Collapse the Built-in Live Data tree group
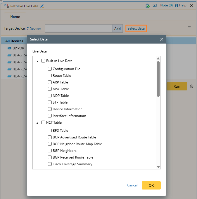 (x=38, y=61)
